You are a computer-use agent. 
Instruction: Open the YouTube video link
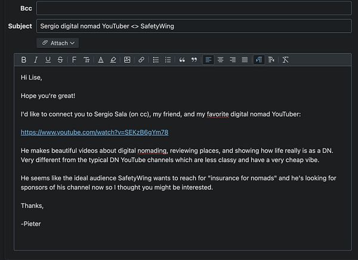[94, 132]
